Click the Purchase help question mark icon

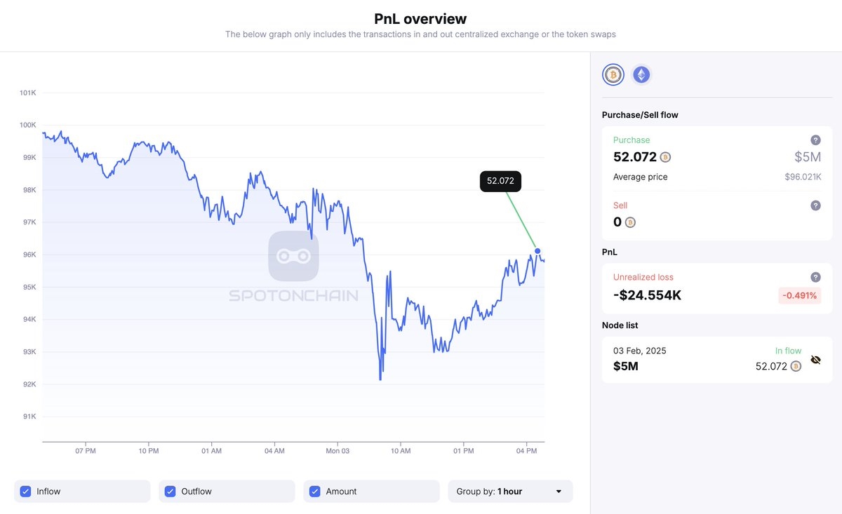(x=815, y=140)
